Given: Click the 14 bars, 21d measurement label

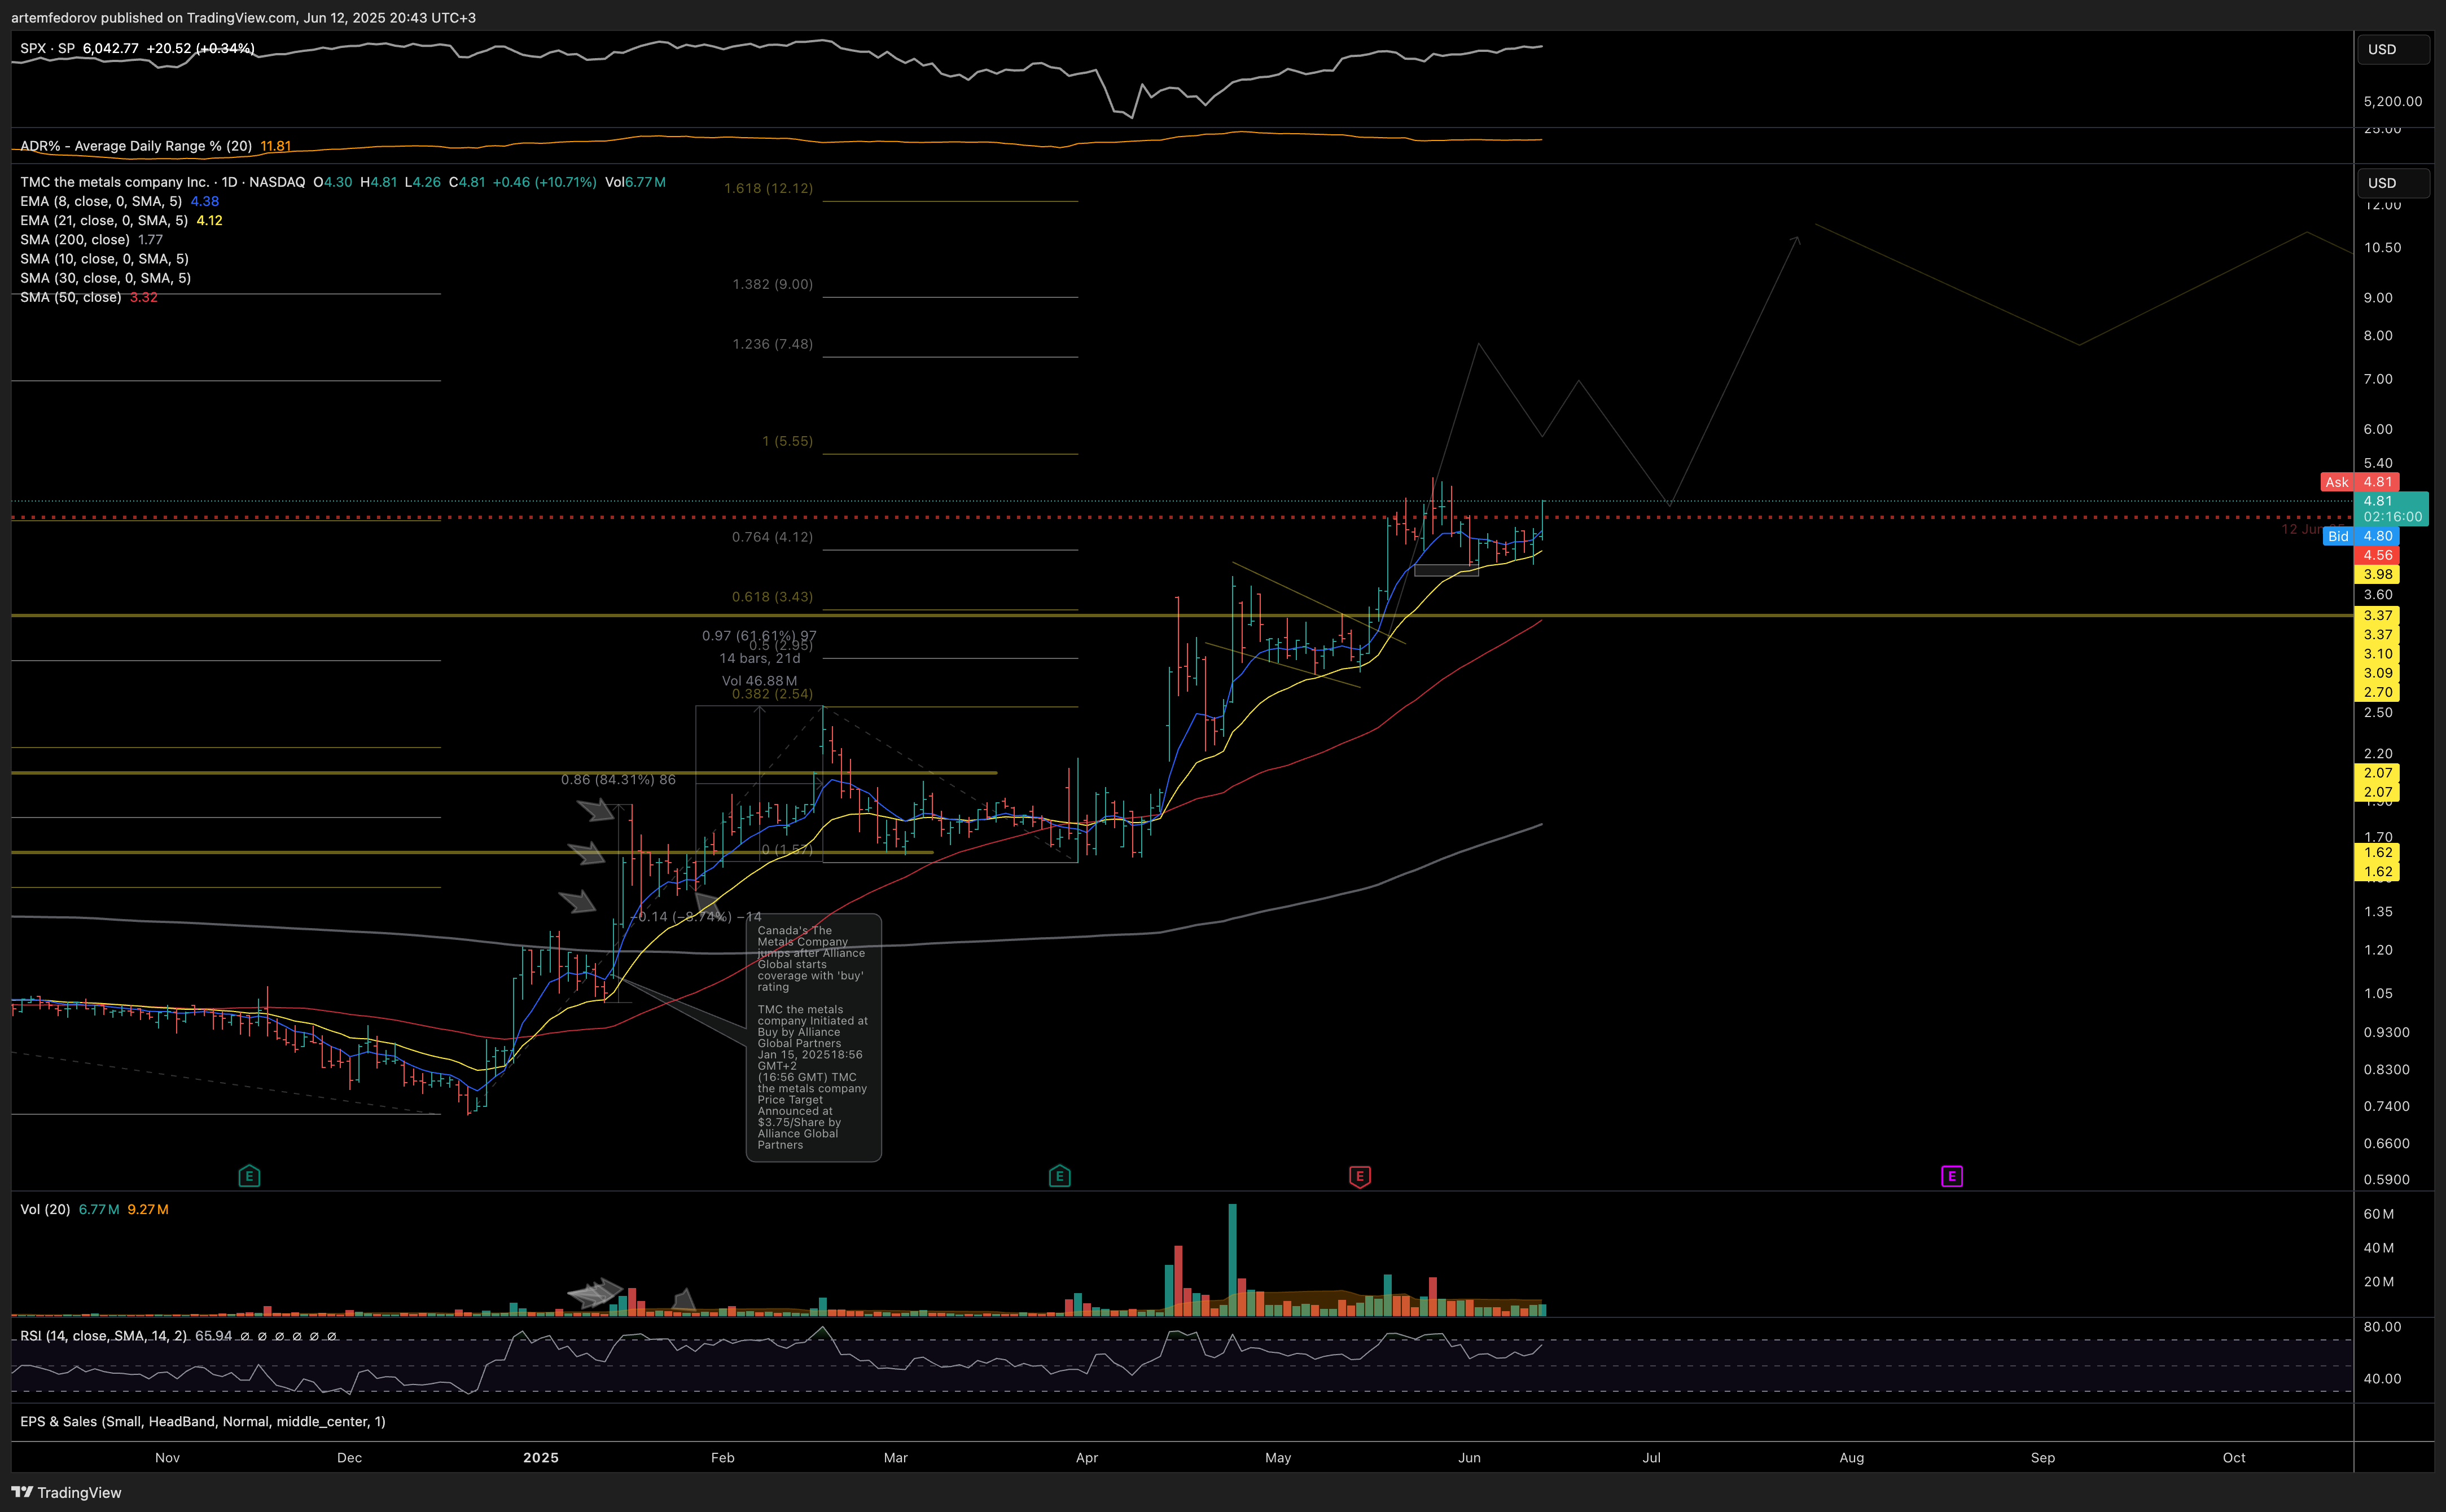Looking at the screenshot, I should [759, 658].
